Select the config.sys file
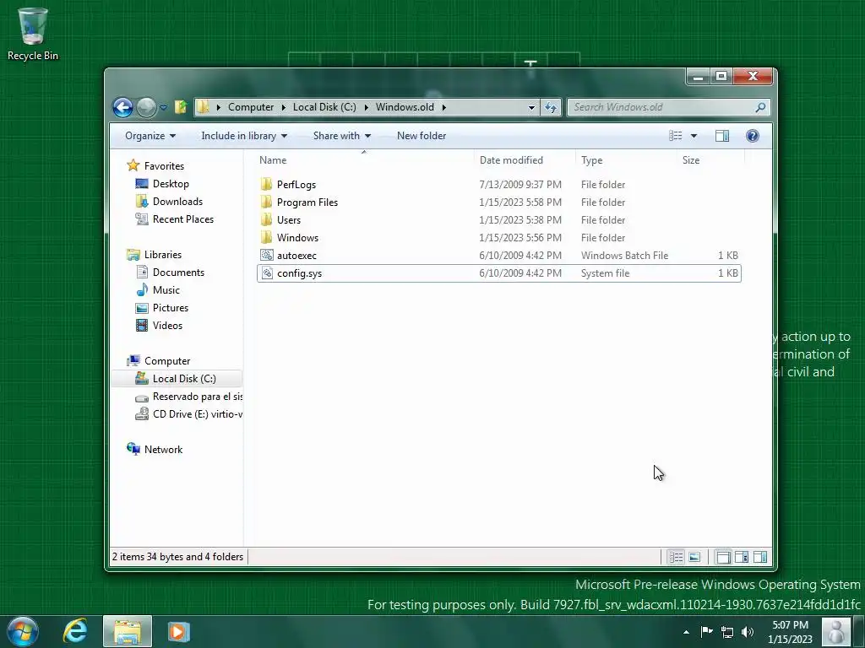The width and height of the screenshot is (865, 648). [498, 273]
